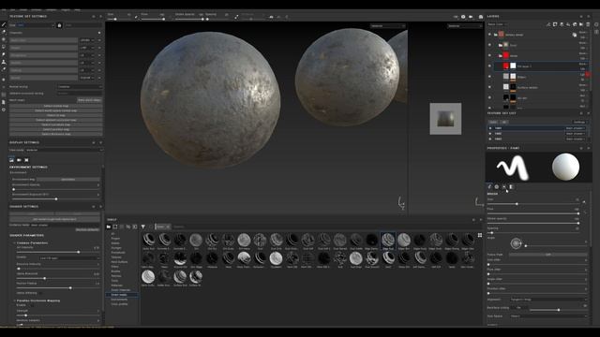
Task: Select the Projection tool
Action: [x=4, y=39]
